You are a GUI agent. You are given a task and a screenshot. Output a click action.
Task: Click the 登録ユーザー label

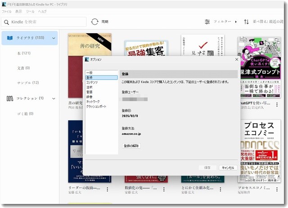point(130,92)
